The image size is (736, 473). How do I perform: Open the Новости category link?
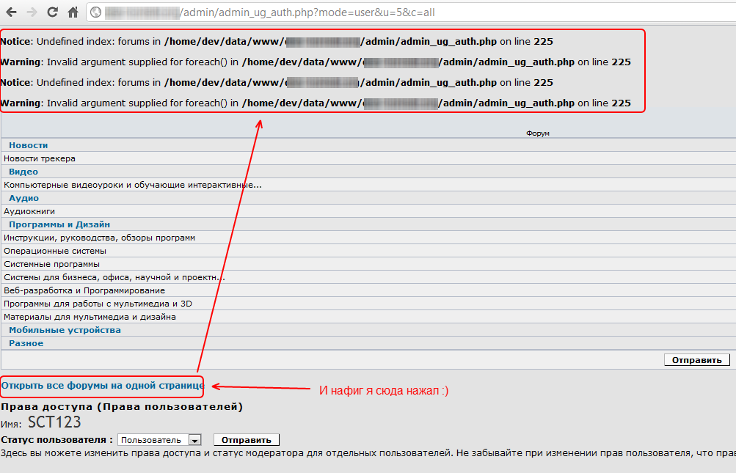pos(28,145)
